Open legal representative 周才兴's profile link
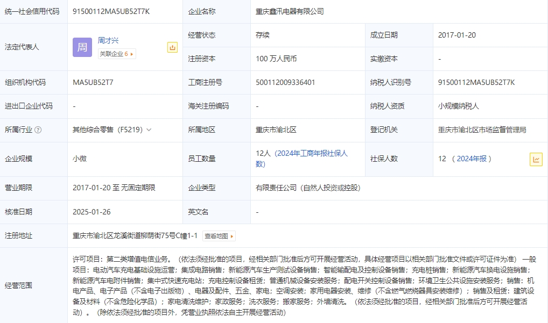The image size is (548, 323). (x=108, y=40)
